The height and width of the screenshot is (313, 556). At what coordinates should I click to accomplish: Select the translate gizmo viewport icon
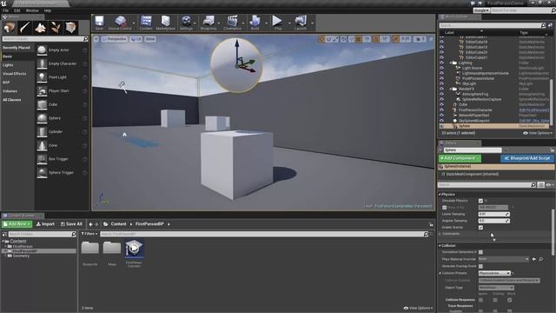321,39
